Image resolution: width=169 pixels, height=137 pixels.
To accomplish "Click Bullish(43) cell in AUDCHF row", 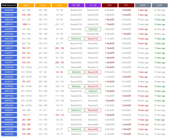I will click(x=76, y=129).
